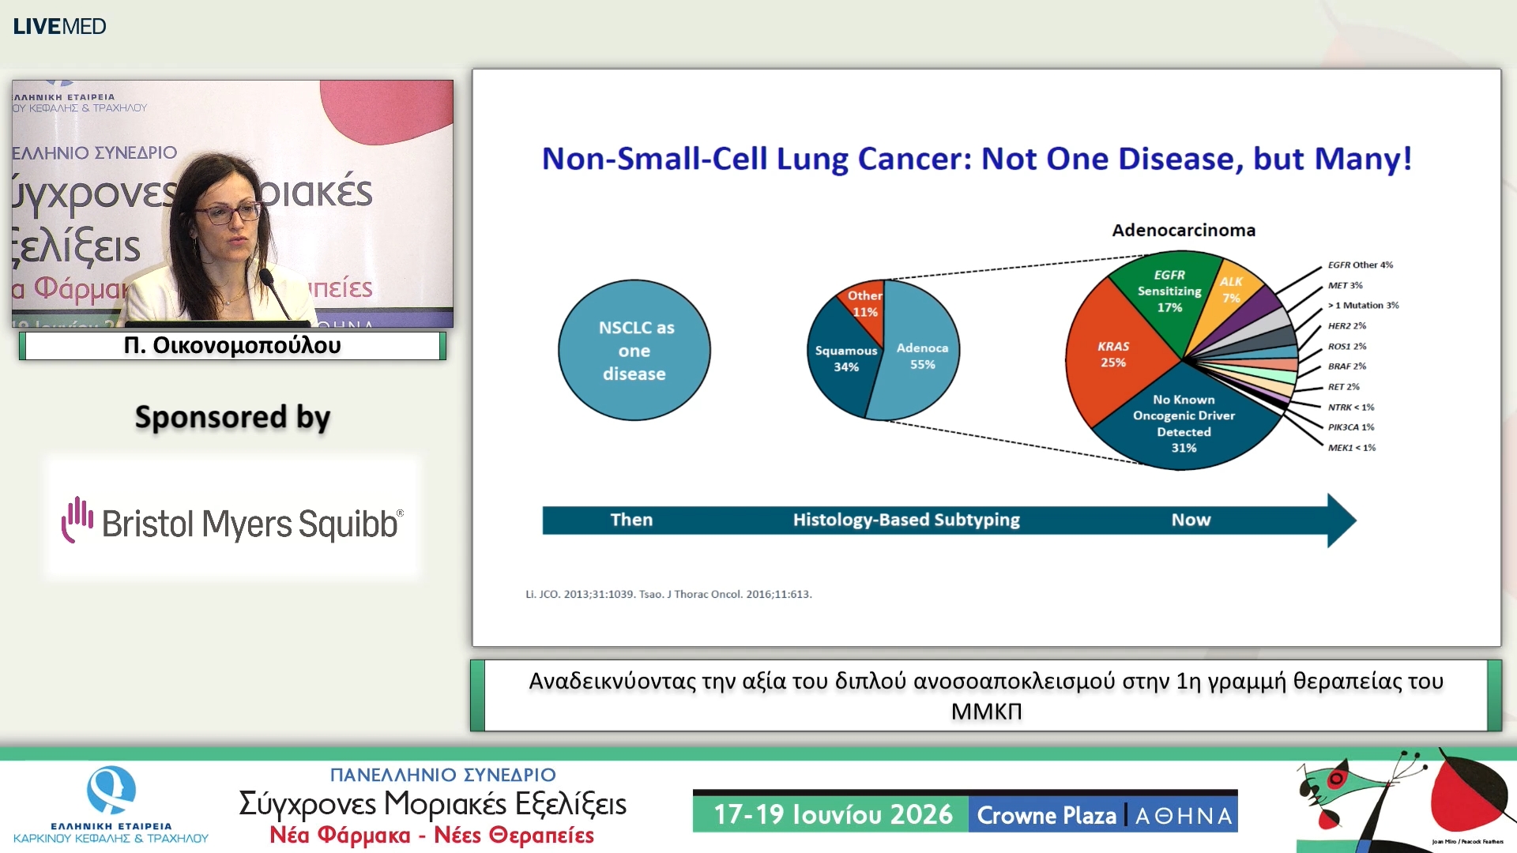Click the 'EGFR Sensitizing 17%' slice
Screen dimensions: 1517x853
coord(1169,291)
